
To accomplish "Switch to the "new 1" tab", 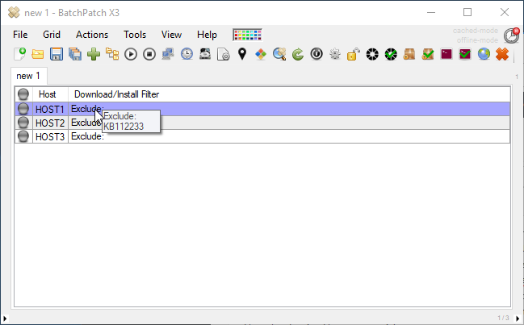I will point(29,75).
